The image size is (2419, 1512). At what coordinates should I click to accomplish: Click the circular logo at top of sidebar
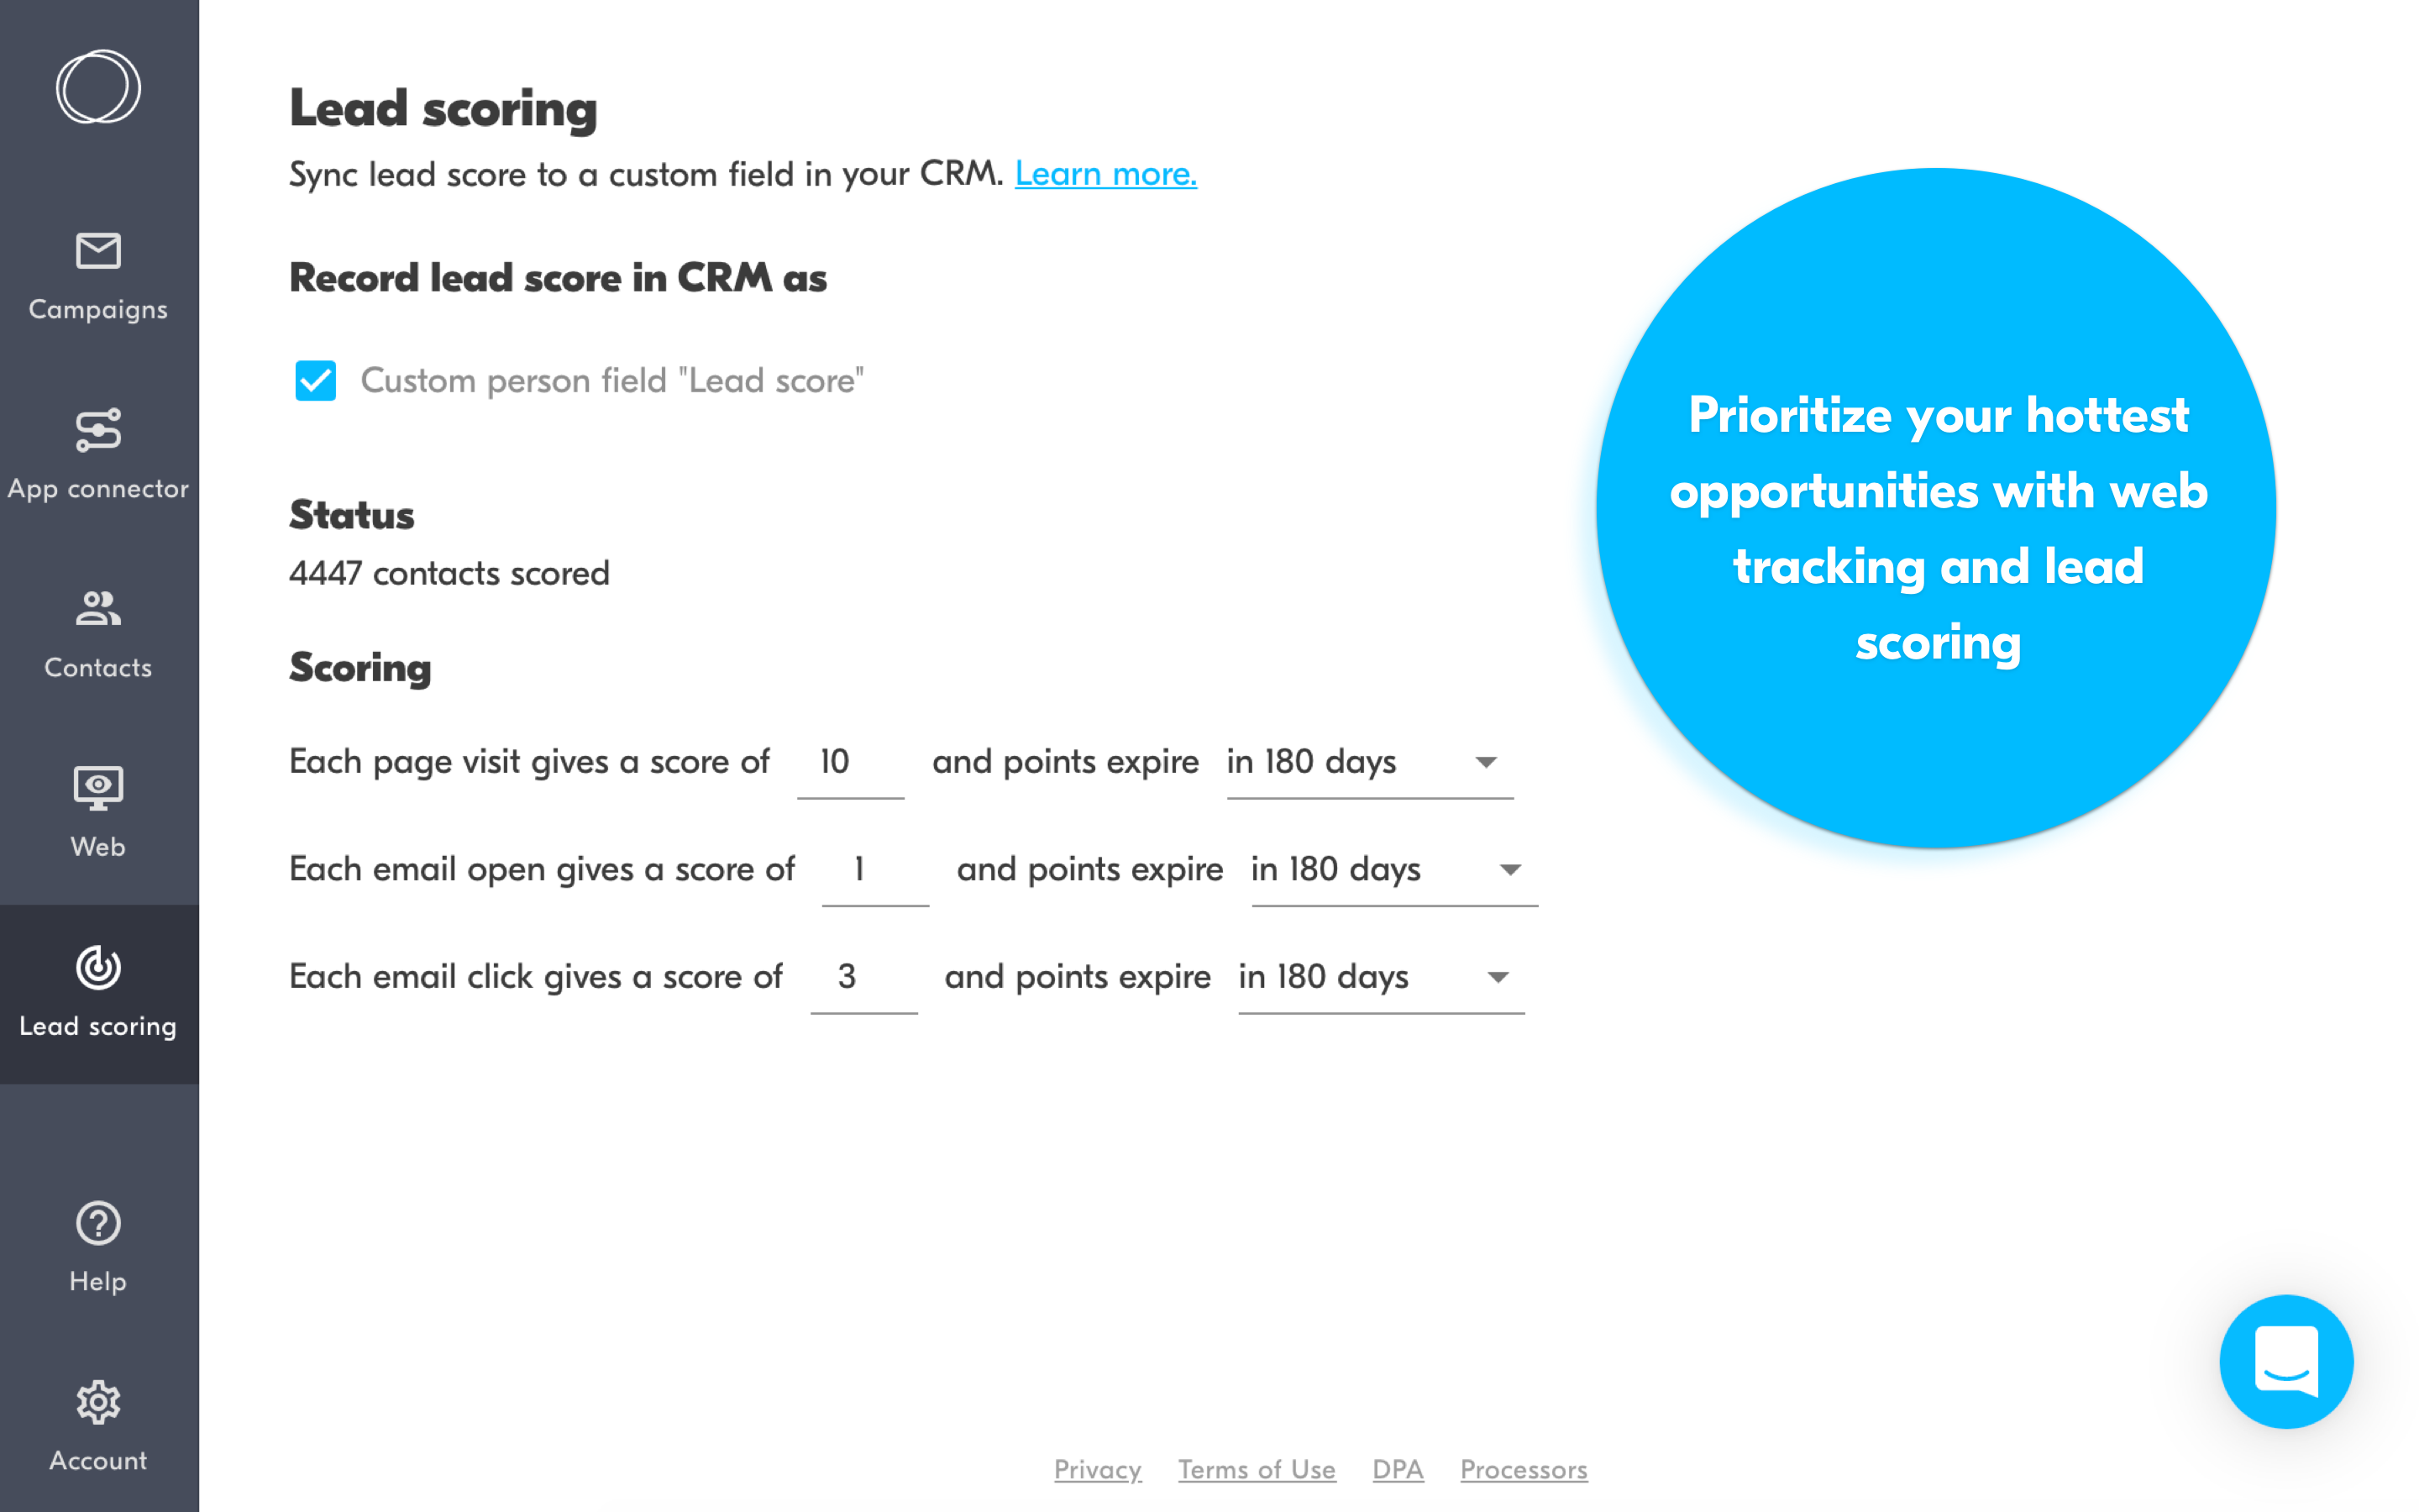pos(98,87)
